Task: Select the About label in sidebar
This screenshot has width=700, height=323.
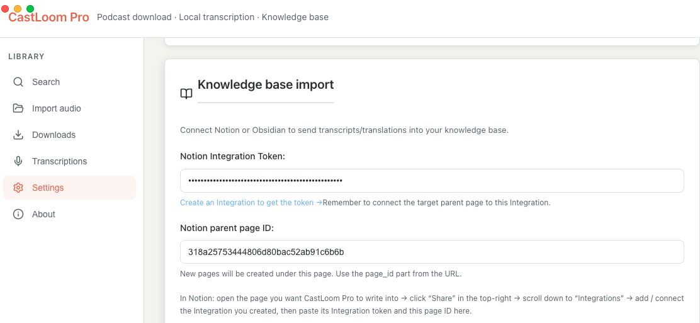Action: 43,214
